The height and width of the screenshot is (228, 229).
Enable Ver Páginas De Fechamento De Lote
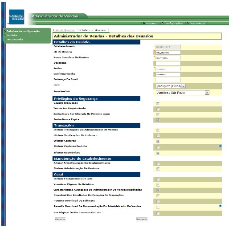tap(158, 213)
